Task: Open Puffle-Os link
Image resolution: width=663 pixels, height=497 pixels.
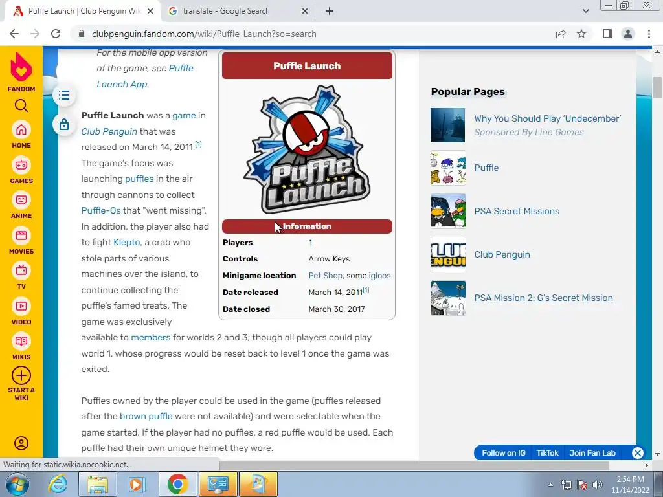Action: coord(100,210)
